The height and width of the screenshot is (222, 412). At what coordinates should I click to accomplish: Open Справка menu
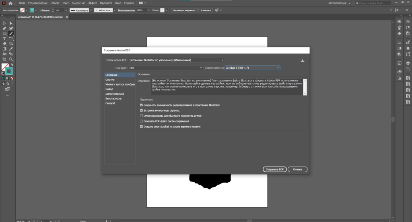(129, 3)
